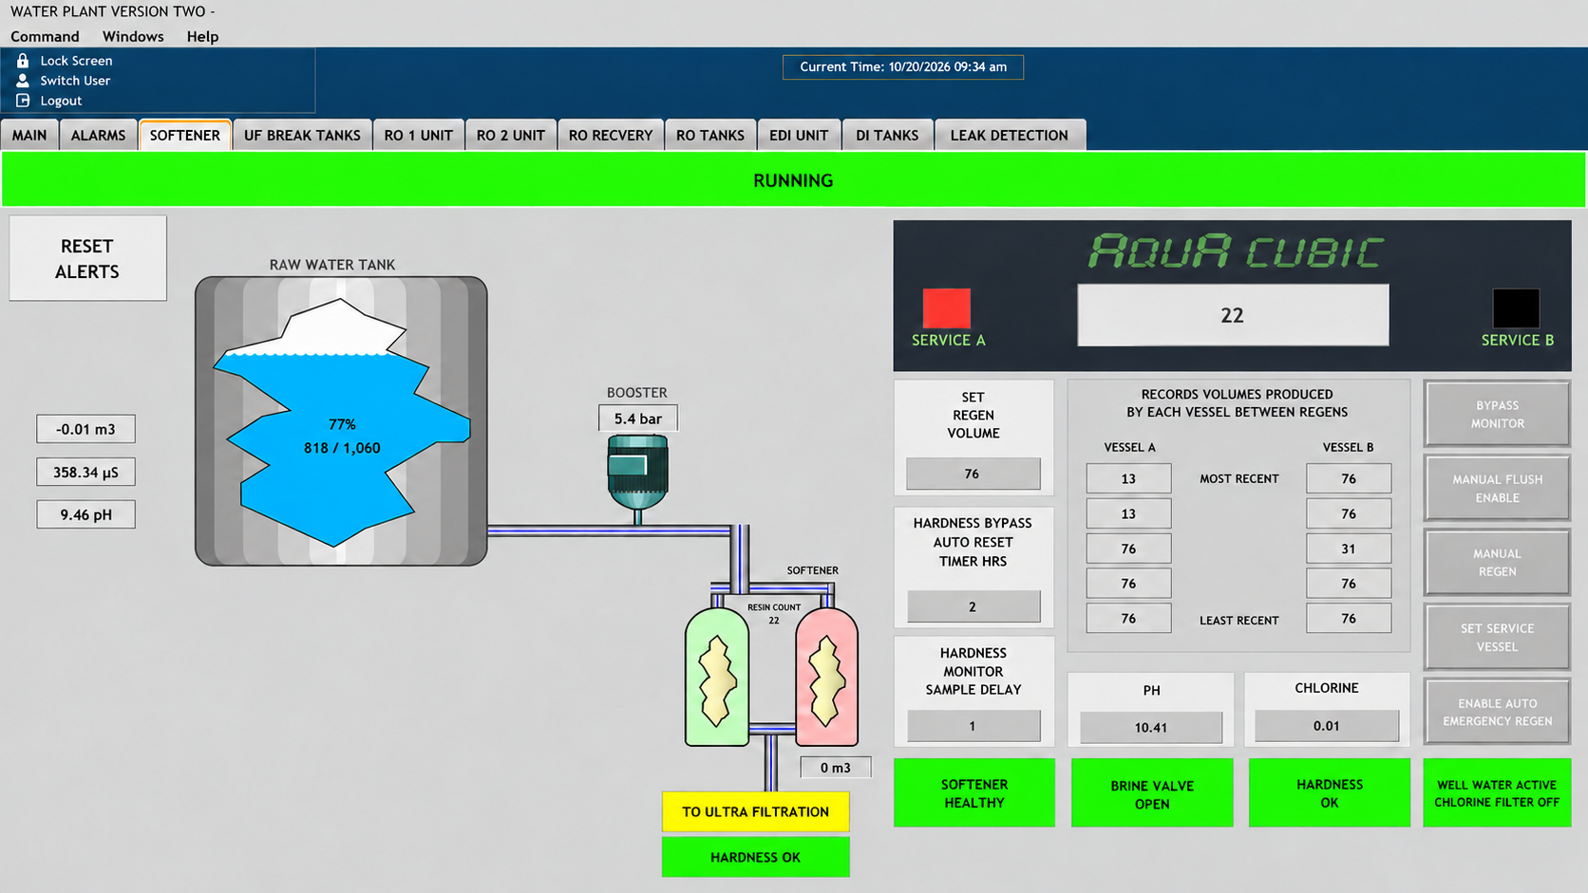Click the Set Regen Volume field showing 76
The image size is (1588, 893).
tap(973, 474)
